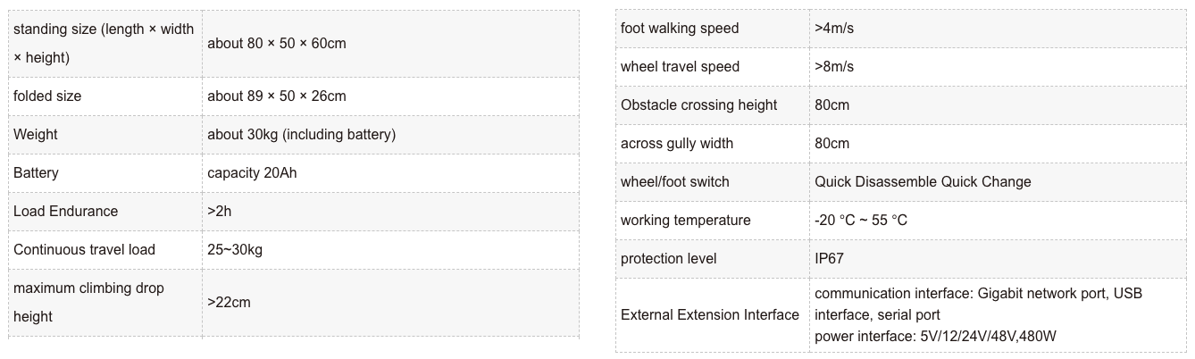Screen dimensions: 1195x359
Task: Click the "capacity 20Ah" battery value
Action: (252, 172)
